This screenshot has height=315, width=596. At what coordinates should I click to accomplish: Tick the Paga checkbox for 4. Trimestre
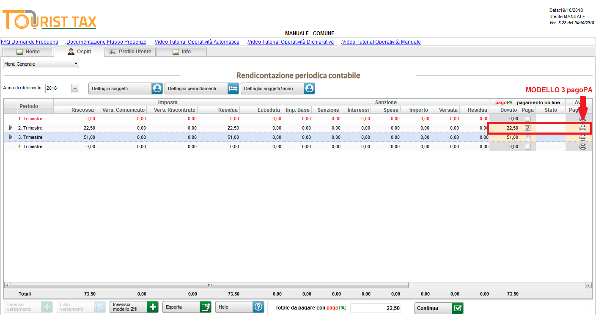(527, 146)
